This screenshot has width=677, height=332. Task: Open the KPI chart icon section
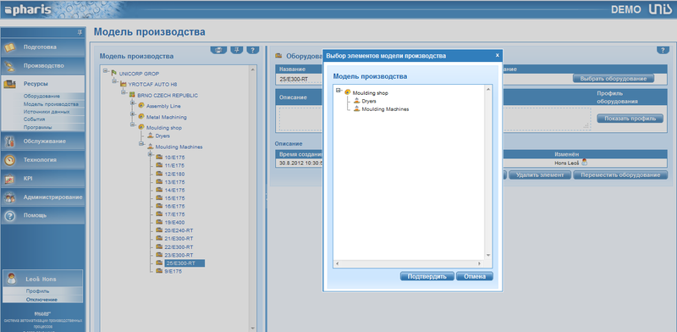click(x=9, y=179)
